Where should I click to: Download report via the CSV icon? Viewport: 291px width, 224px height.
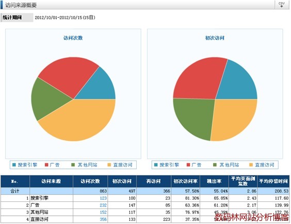(x=282, y=5)
